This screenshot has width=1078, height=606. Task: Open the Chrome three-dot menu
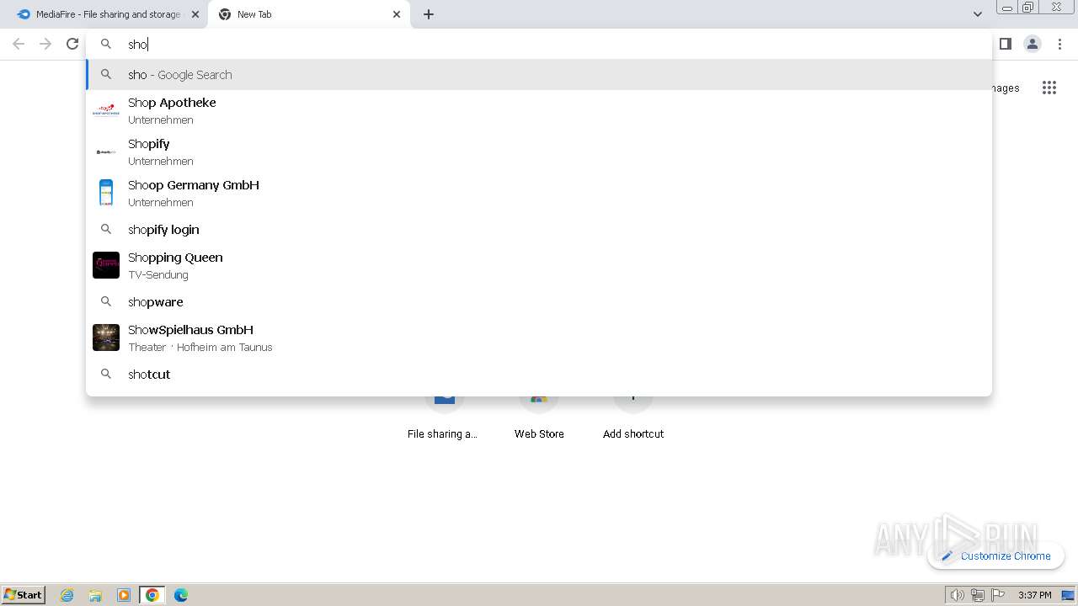(x=1059, y=44)
